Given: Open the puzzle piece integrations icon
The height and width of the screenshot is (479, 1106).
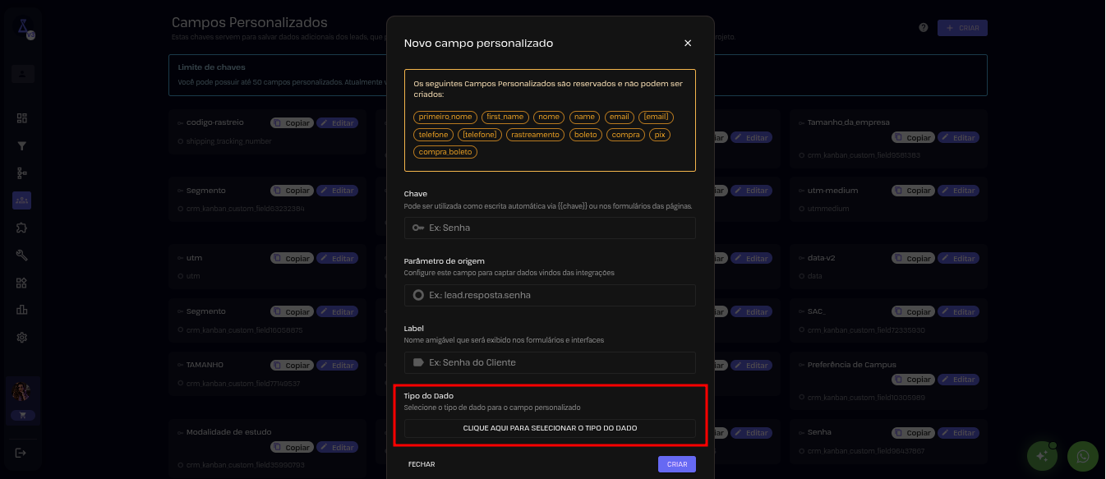Looking at the screenshot, I should (x=22, y=227).
